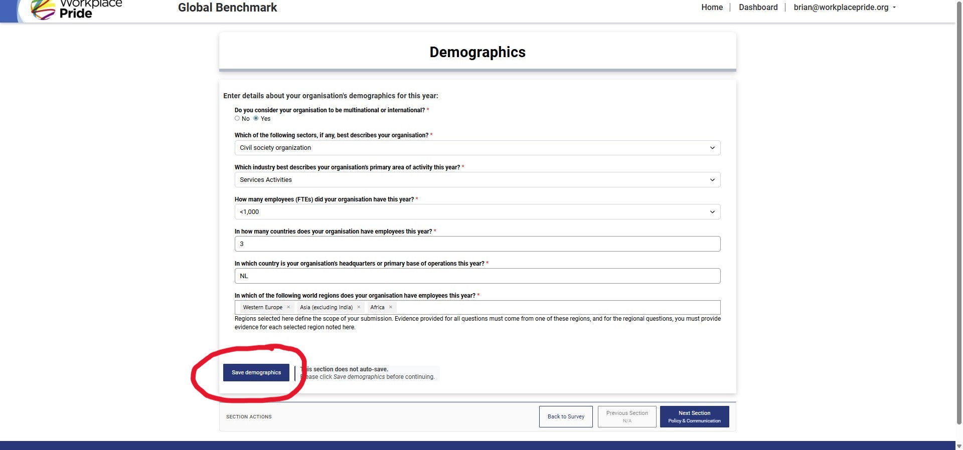Image resolution: width=963 pixels, height=450 pixels.
Task: Select the Yes radio option
Action: [256, 119]
